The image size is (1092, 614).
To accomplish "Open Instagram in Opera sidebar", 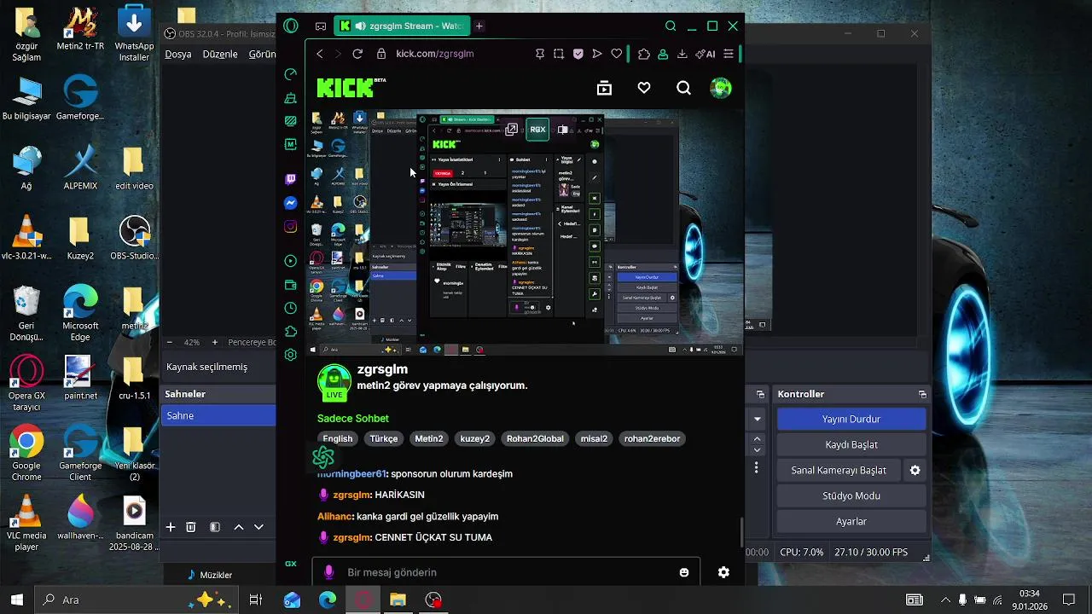I will click(x=291, y=227).
